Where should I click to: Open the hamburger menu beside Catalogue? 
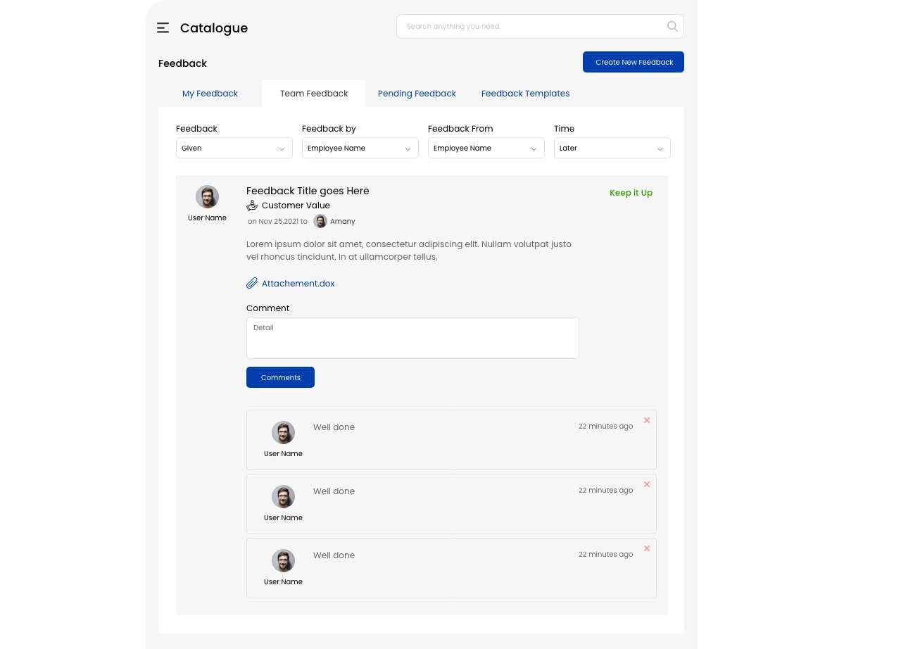(163, 28)
